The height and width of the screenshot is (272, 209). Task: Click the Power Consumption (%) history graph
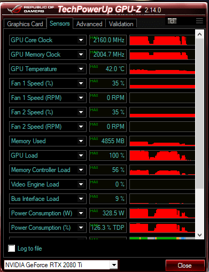pyautogui.click(x=162, y=228)
